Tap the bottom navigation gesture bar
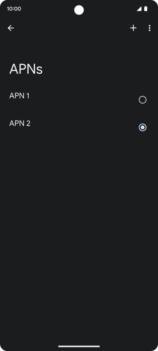158x351 pixels. pos(79,346)
